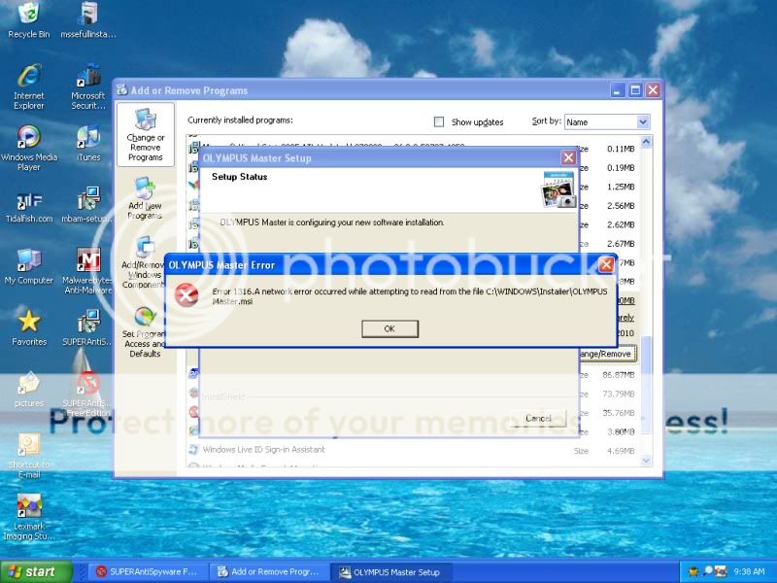Switch to Add or Remove Programs taskbar button
This screenshot has height=583, width=777.
point(270,571)
